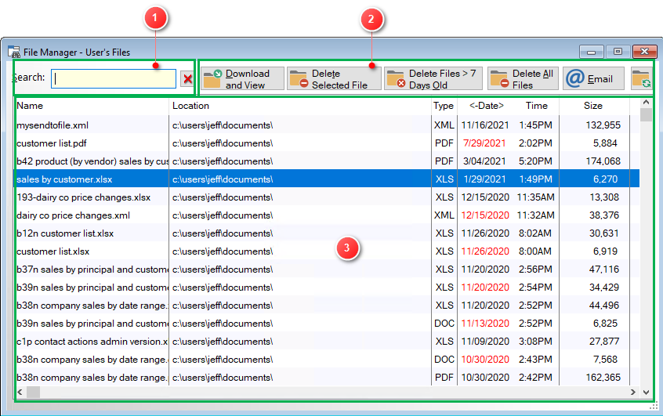Viewport: 663px width, 416px height.
Task: Maximize the File Manager window
Action: [618, 52]
